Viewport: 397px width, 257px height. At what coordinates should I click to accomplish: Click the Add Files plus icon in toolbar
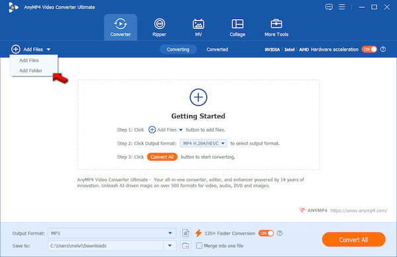[16, 50]
